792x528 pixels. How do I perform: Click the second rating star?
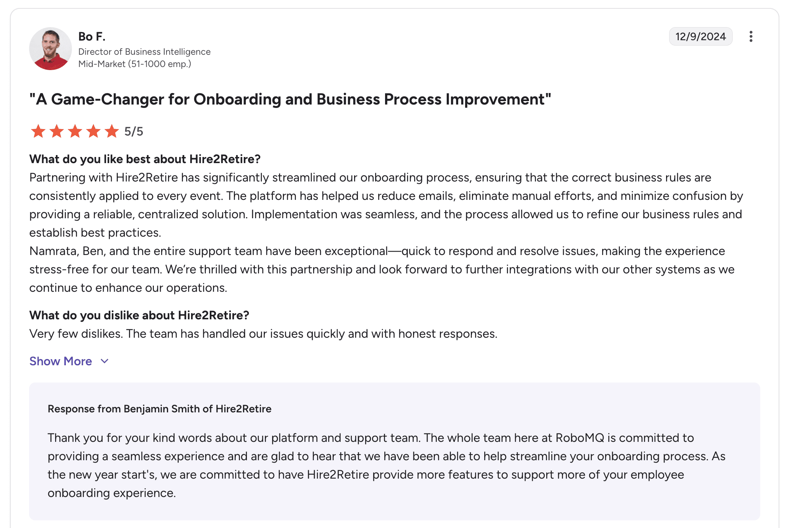point(57,131)
